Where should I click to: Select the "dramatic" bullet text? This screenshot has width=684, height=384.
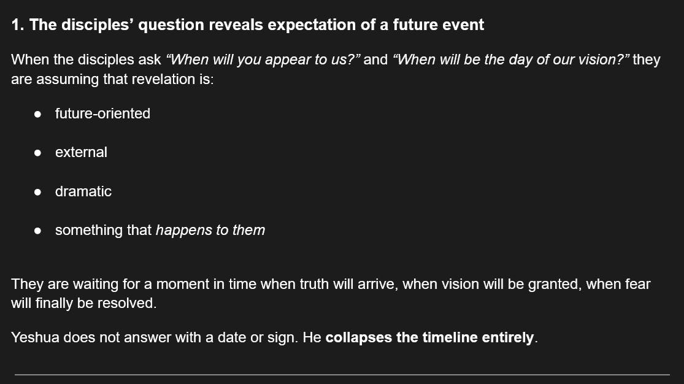[x=83, y=191]
